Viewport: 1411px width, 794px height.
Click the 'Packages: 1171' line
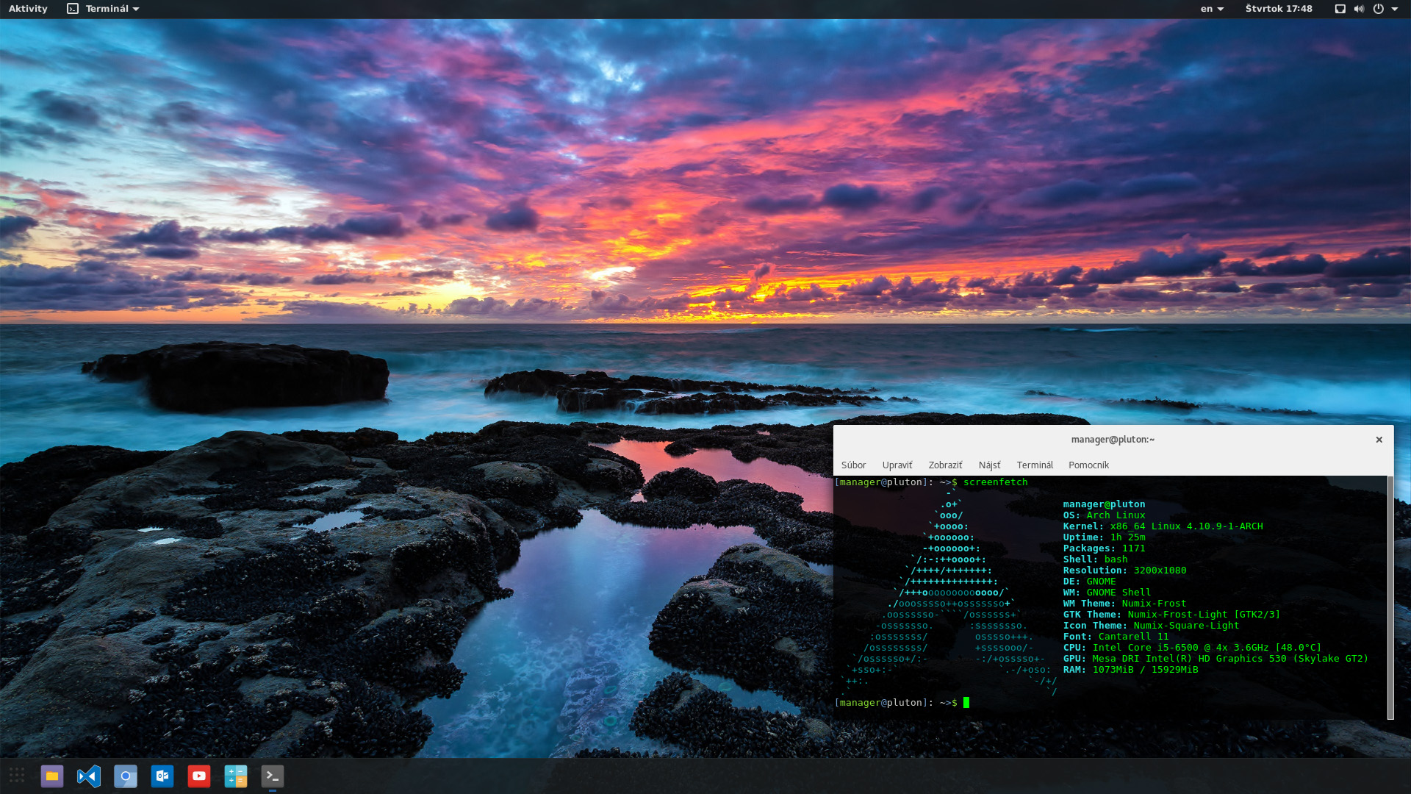pyautogui.click(x=1104, y=548)
